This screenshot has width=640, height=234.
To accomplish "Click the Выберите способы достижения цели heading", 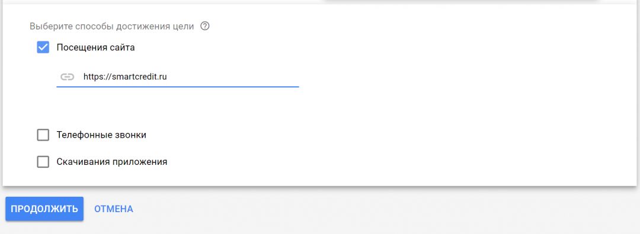I will [x=111, y=27].
